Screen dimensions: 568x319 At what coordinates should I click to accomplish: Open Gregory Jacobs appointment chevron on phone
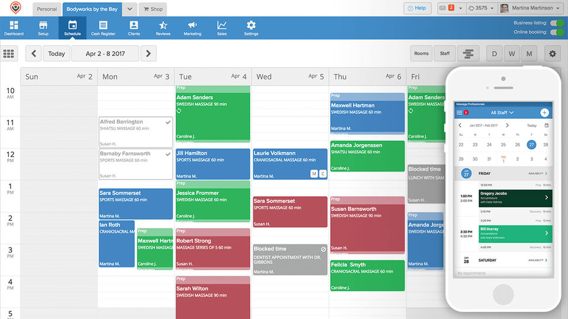547,197
